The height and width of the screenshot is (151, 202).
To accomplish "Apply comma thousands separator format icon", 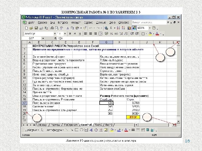I will click(x=116, y=34).
